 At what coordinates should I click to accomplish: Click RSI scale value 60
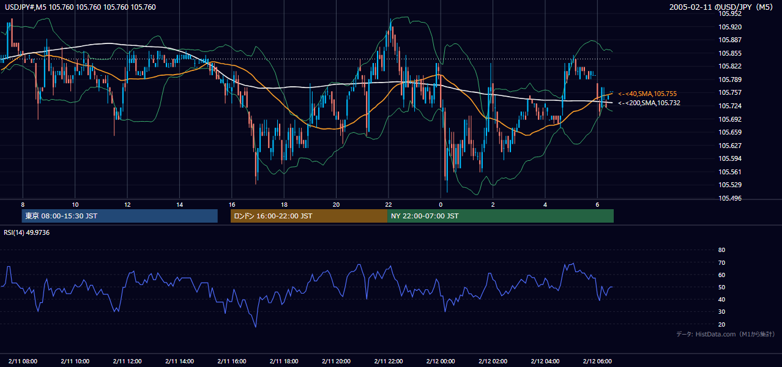pos(722,275)
